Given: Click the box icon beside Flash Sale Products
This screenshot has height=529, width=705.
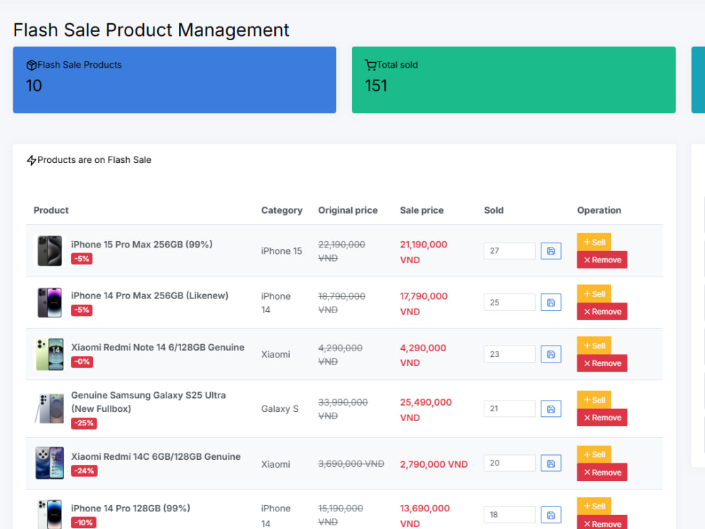Looking at the screenshot, I should 32,65.
